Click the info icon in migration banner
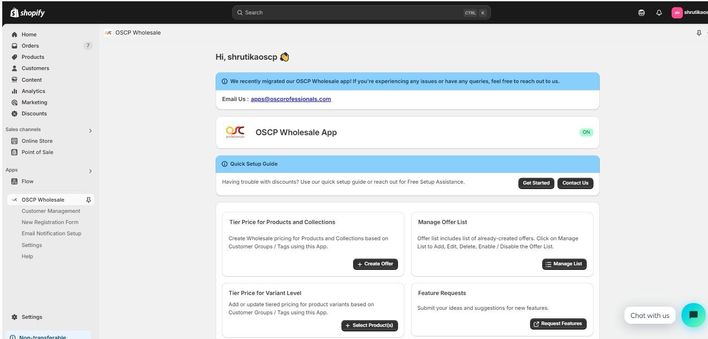The image size is (708, 339). 225,81
